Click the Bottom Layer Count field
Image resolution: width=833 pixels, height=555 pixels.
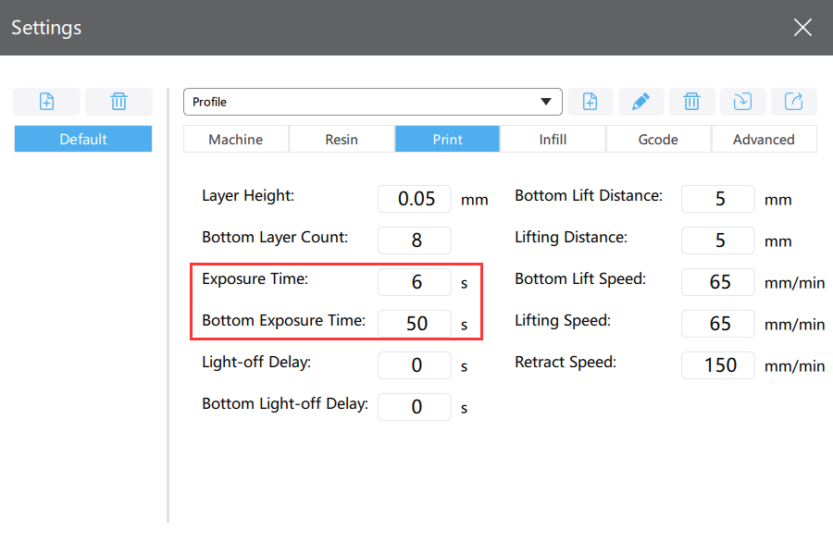(415, 240)
